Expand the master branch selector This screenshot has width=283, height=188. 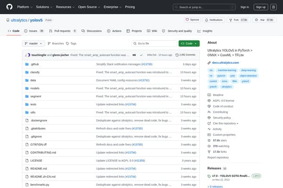click(x=33, y=44)
